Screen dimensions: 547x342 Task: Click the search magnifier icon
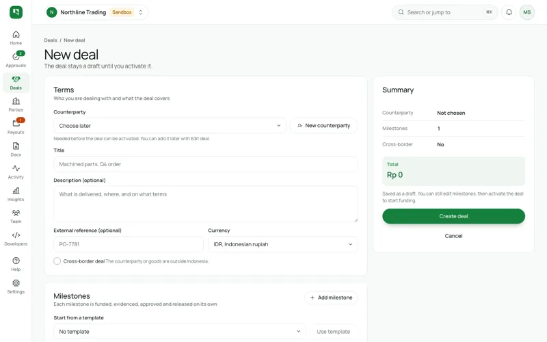click(401, 12)
